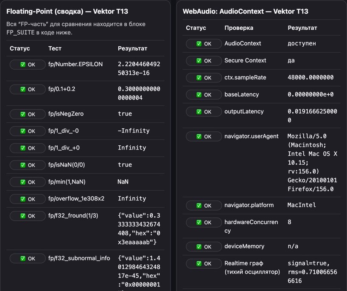Click the check name 'baseLatency'
Image resolution: width=347 pixels, height=291 pixels.
[x=242, y=94]
